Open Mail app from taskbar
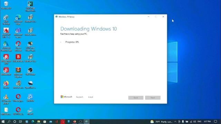Screen dimensions: 221x124 click(x=51, y=122)
